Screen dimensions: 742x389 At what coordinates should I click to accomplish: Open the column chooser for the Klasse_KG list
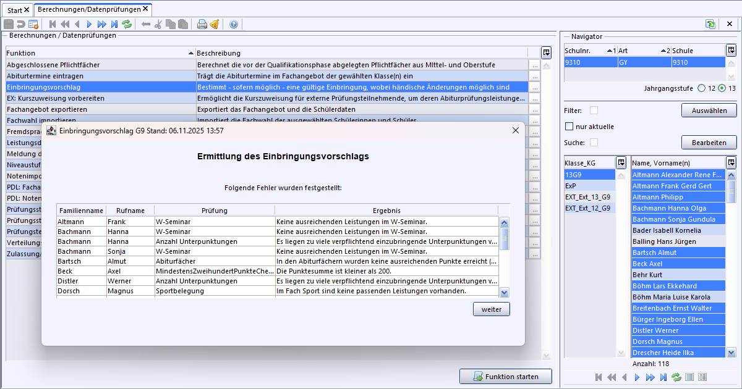point(621,163)
